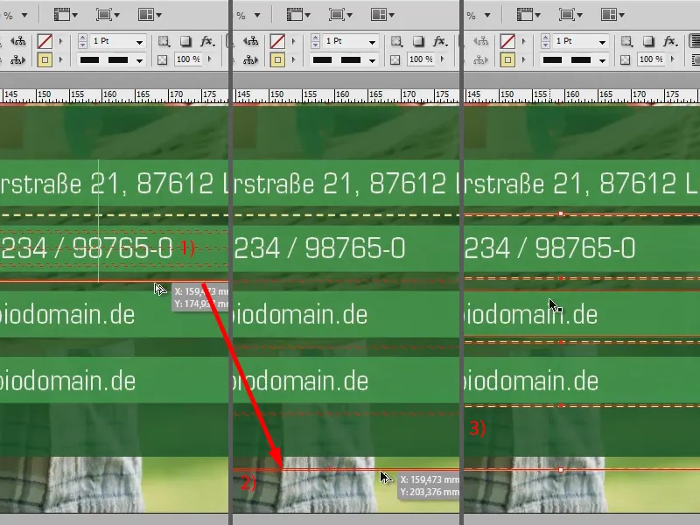Expand fill swatch flyout arrow in right panel
This screenshot has height=525, width=700.
(524, 59)
